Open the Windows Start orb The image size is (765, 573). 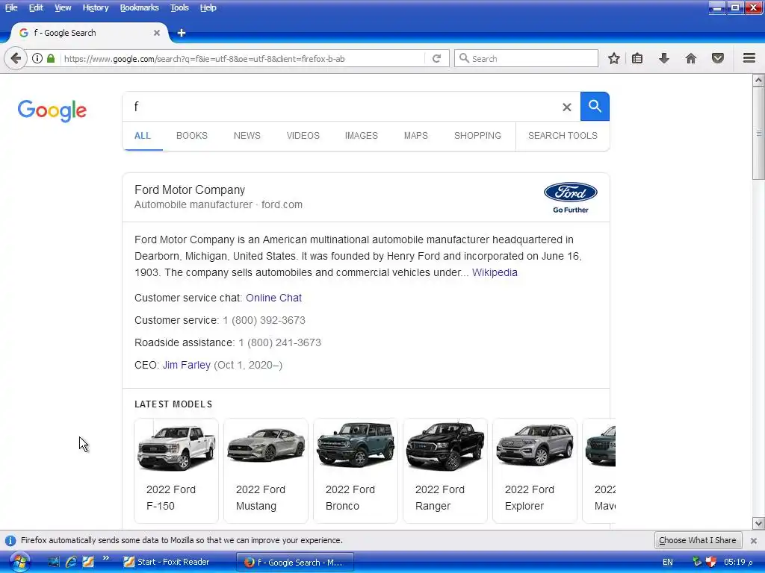19,563
